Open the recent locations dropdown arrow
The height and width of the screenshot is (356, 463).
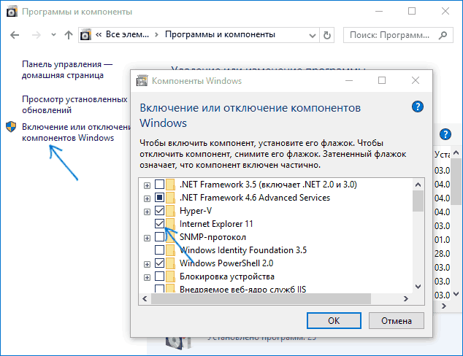point(53,35)
